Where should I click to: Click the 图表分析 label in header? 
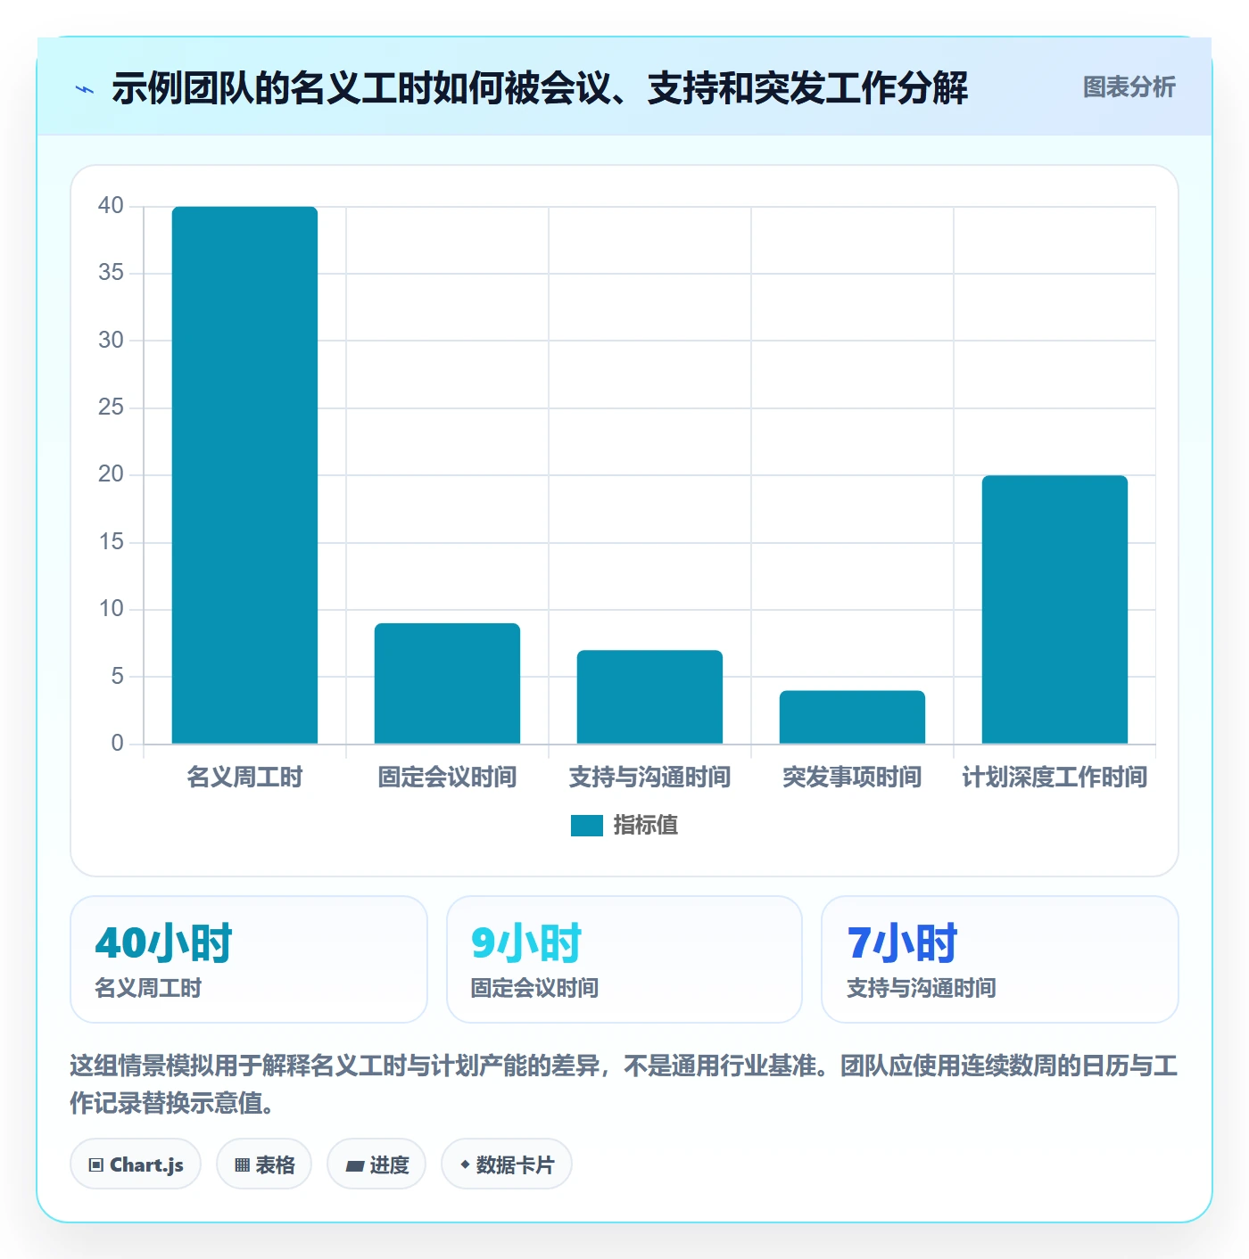[x=1129, y=86]
